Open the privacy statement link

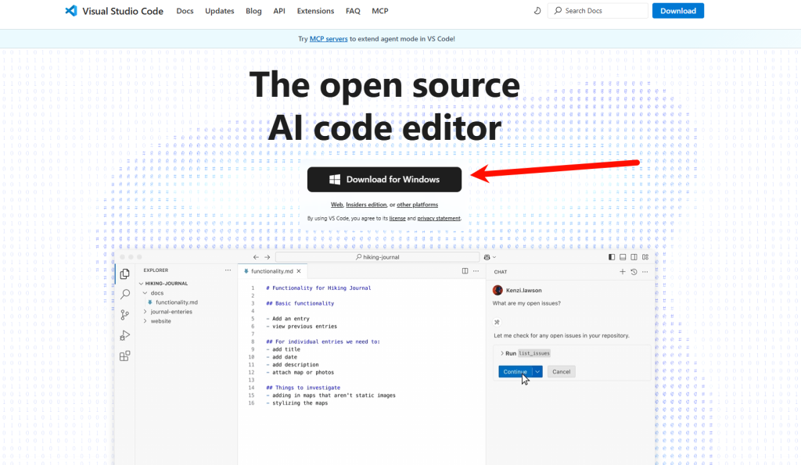coord(439,219)
